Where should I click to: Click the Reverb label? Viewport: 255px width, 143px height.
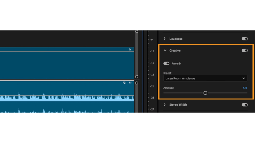(176, 64)
